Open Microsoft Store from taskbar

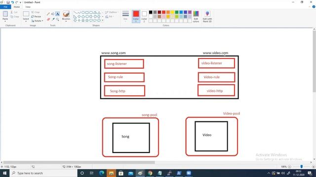(x=121, y=173)
